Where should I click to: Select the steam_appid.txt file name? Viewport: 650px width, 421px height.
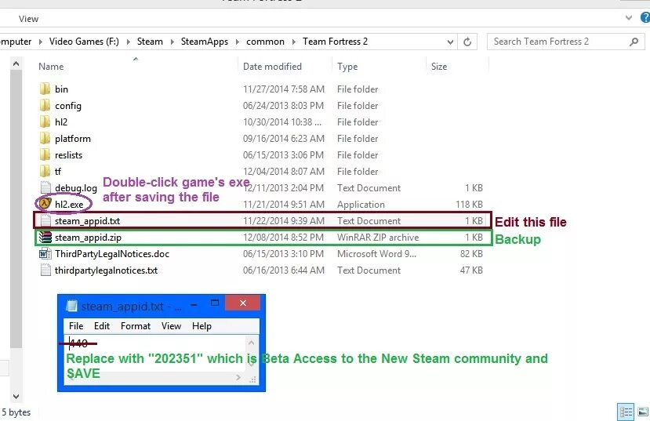pyautogui.click(x=88, y=221)
